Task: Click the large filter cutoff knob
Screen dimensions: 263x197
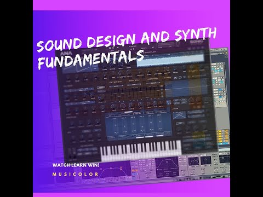Action: (x=101, y=98)
